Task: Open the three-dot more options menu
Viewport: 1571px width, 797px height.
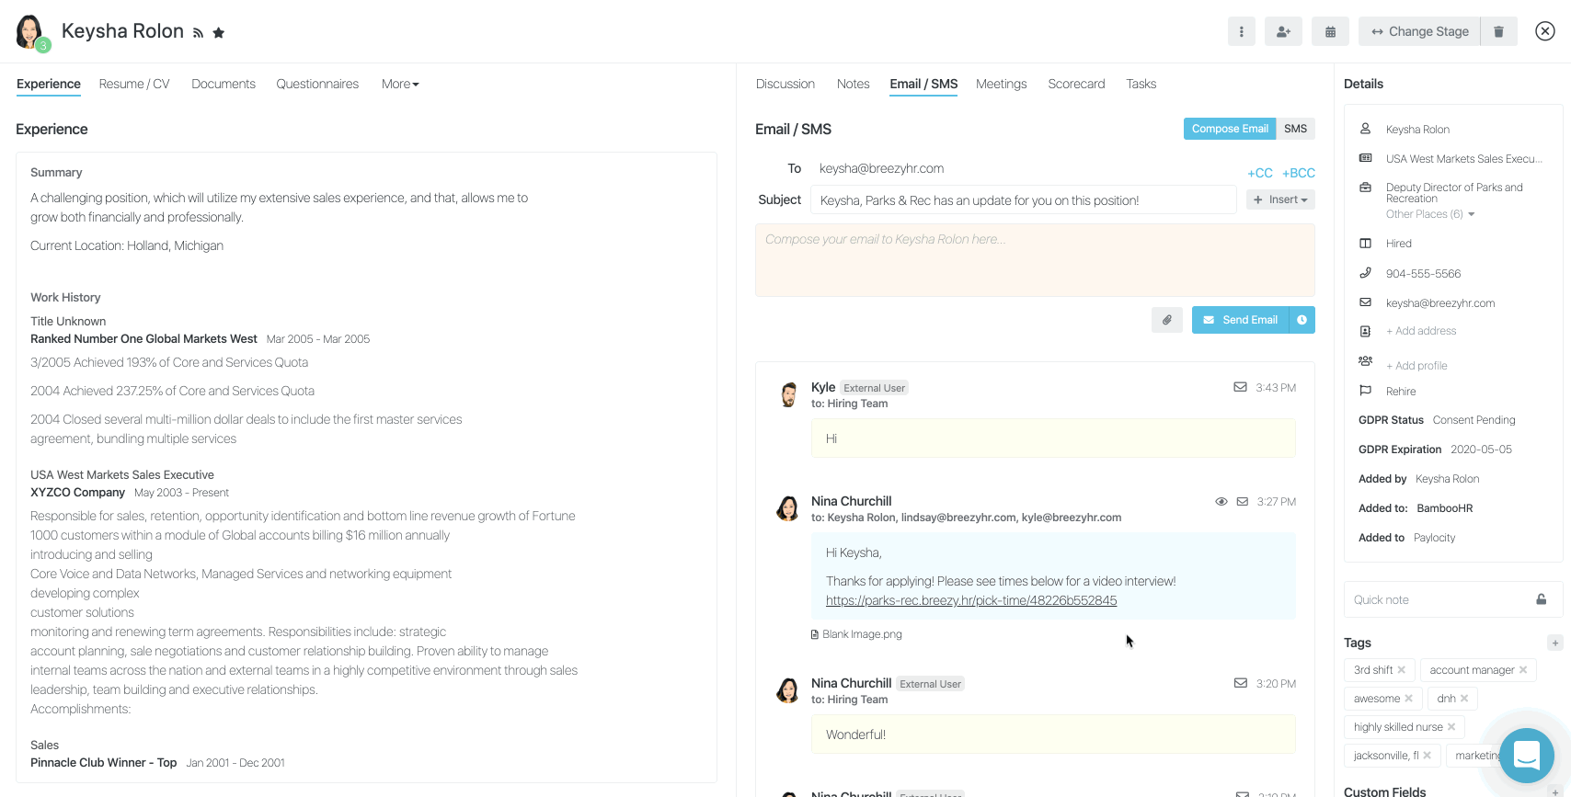Action: tap(1242, 31)
